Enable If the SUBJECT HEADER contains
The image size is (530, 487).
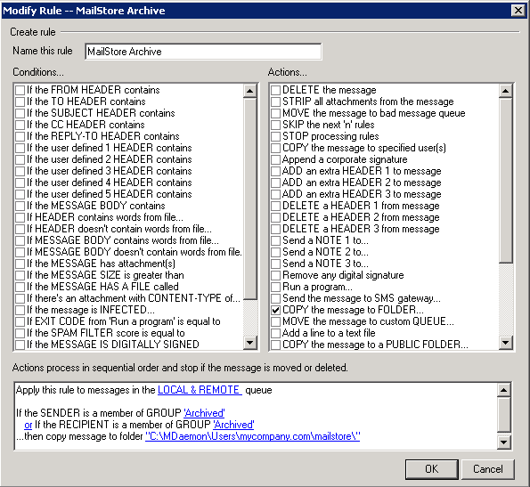[20, 113]
